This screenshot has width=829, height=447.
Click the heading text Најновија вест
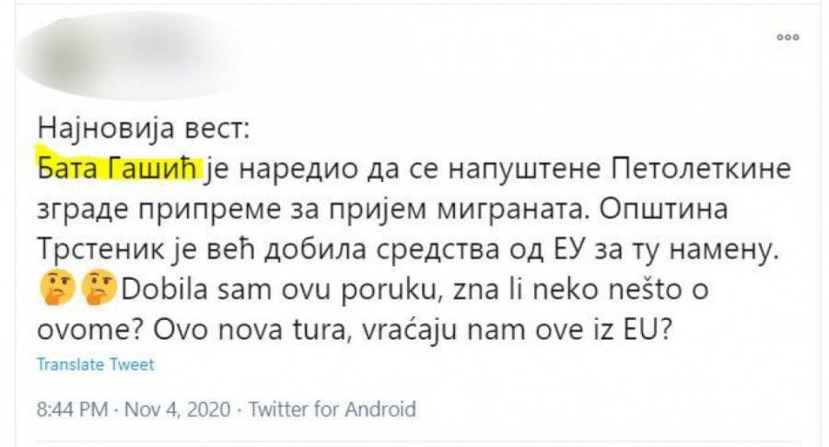pyautogui.click(x=143, y=128)
